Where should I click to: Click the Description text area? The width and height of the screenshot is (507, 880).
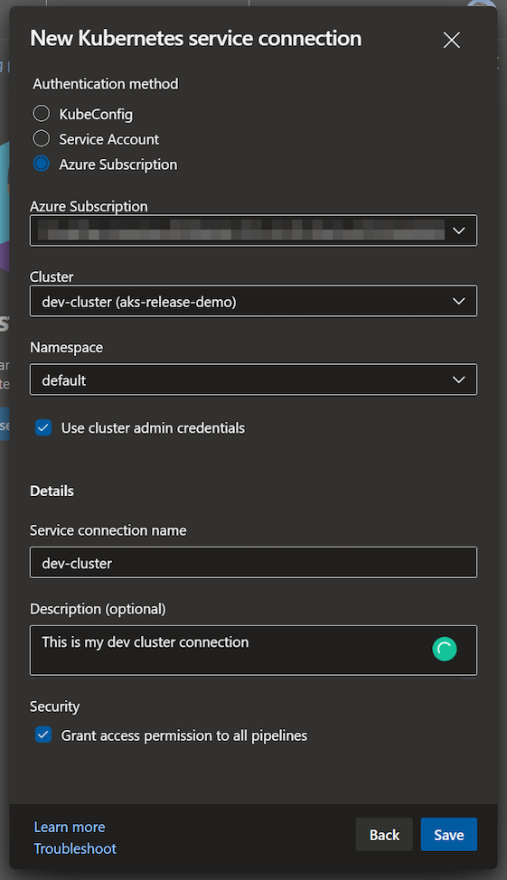point(253,650)
